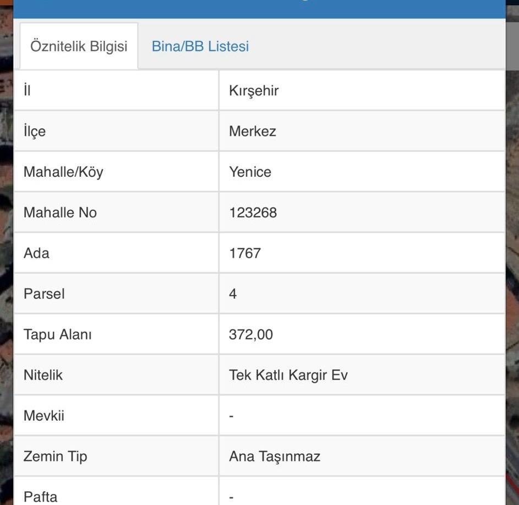
Task: Select the Öznitelik Bilgisi tab
Action: pyautogui.click(x=79, y=46)
